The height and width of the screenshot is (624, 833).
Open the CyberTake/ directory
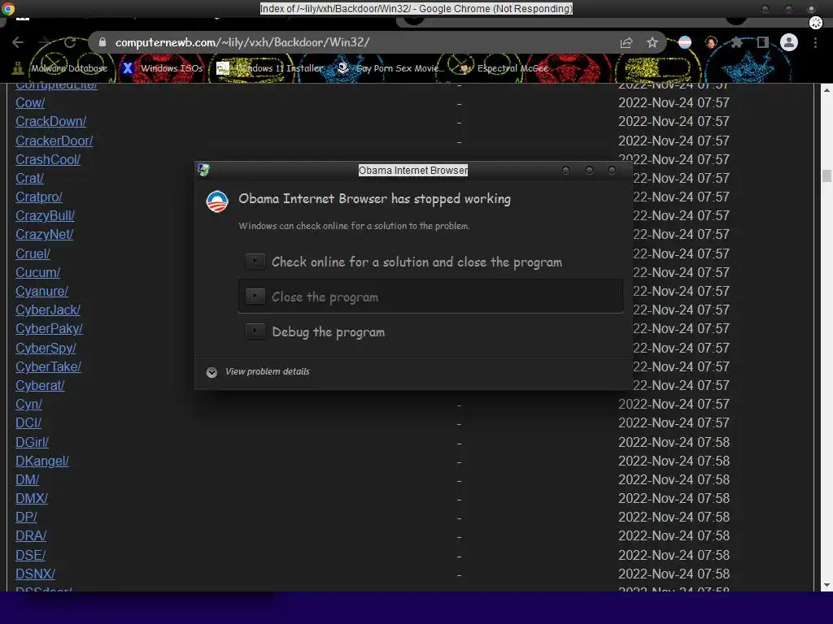[x=48, y=366]
